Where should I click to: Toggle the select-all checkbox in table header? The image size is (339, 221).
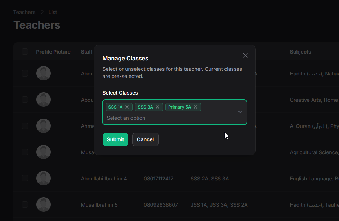point(25,51)
